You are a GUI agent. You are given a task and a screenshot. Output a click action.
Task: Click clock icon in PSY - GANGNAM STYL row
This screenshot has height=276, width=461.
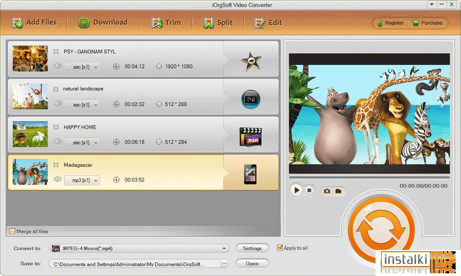(117, 67)
